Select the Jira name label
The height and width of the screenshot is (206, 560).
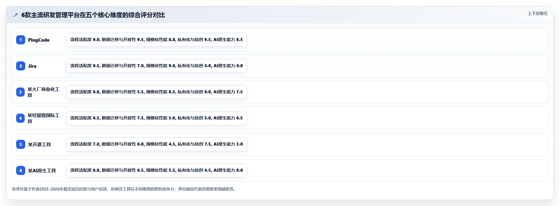(x=32, y=66)
